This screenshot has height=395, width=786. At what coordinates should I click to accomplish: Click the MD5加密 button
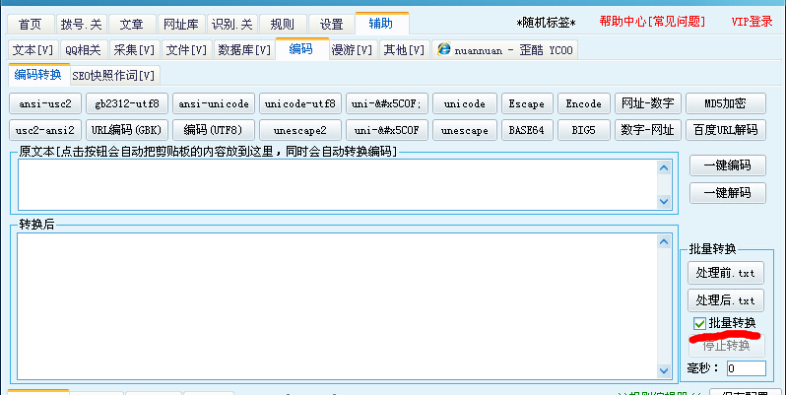(725, 103)
